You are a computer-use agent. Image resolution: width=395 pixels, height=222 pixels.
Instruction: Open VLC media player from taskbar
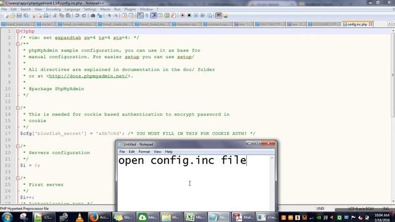[80, 217]
